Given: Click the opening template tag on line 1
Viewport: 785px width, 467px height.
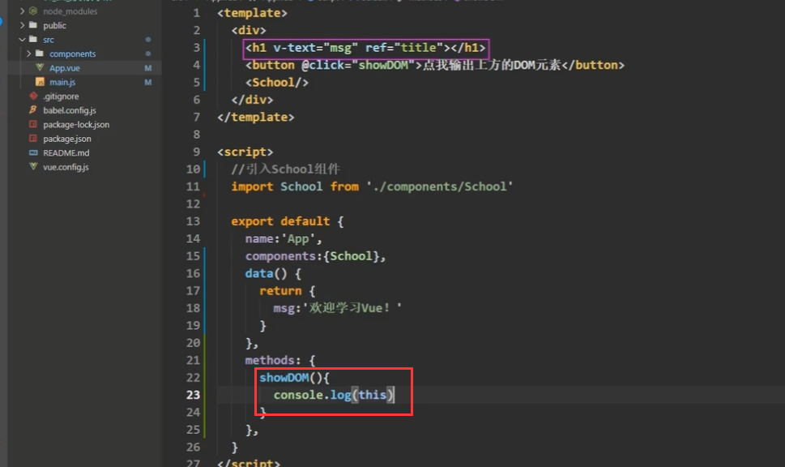Looking at the screenshot, I should pyautogui.click(x=252, y=12).
